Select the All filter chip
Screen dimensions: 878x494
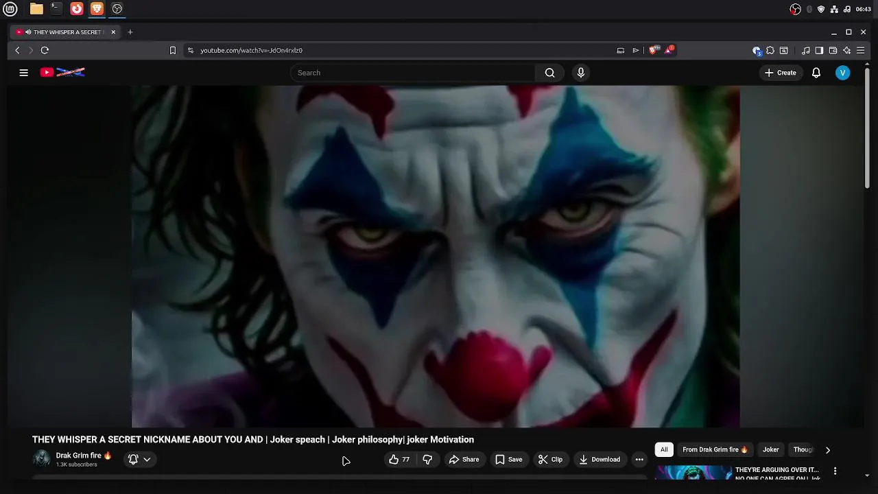(664, 450)
